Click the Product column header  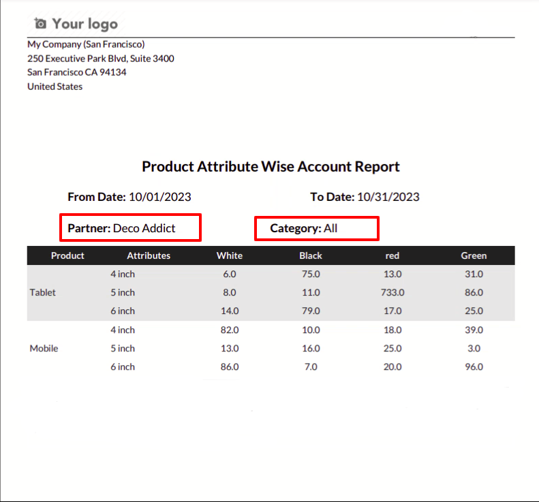tap(67, 255)
